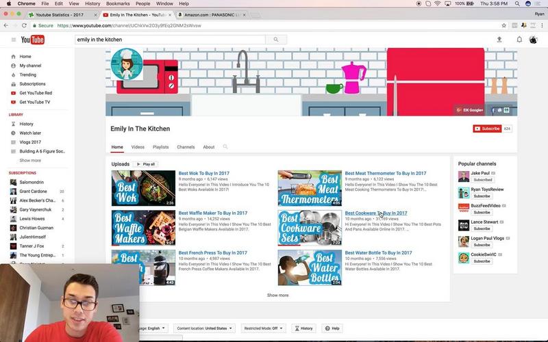Click Subscribed under Jake Paul
The width and height of the screenshot is (548, 342).
483,180
